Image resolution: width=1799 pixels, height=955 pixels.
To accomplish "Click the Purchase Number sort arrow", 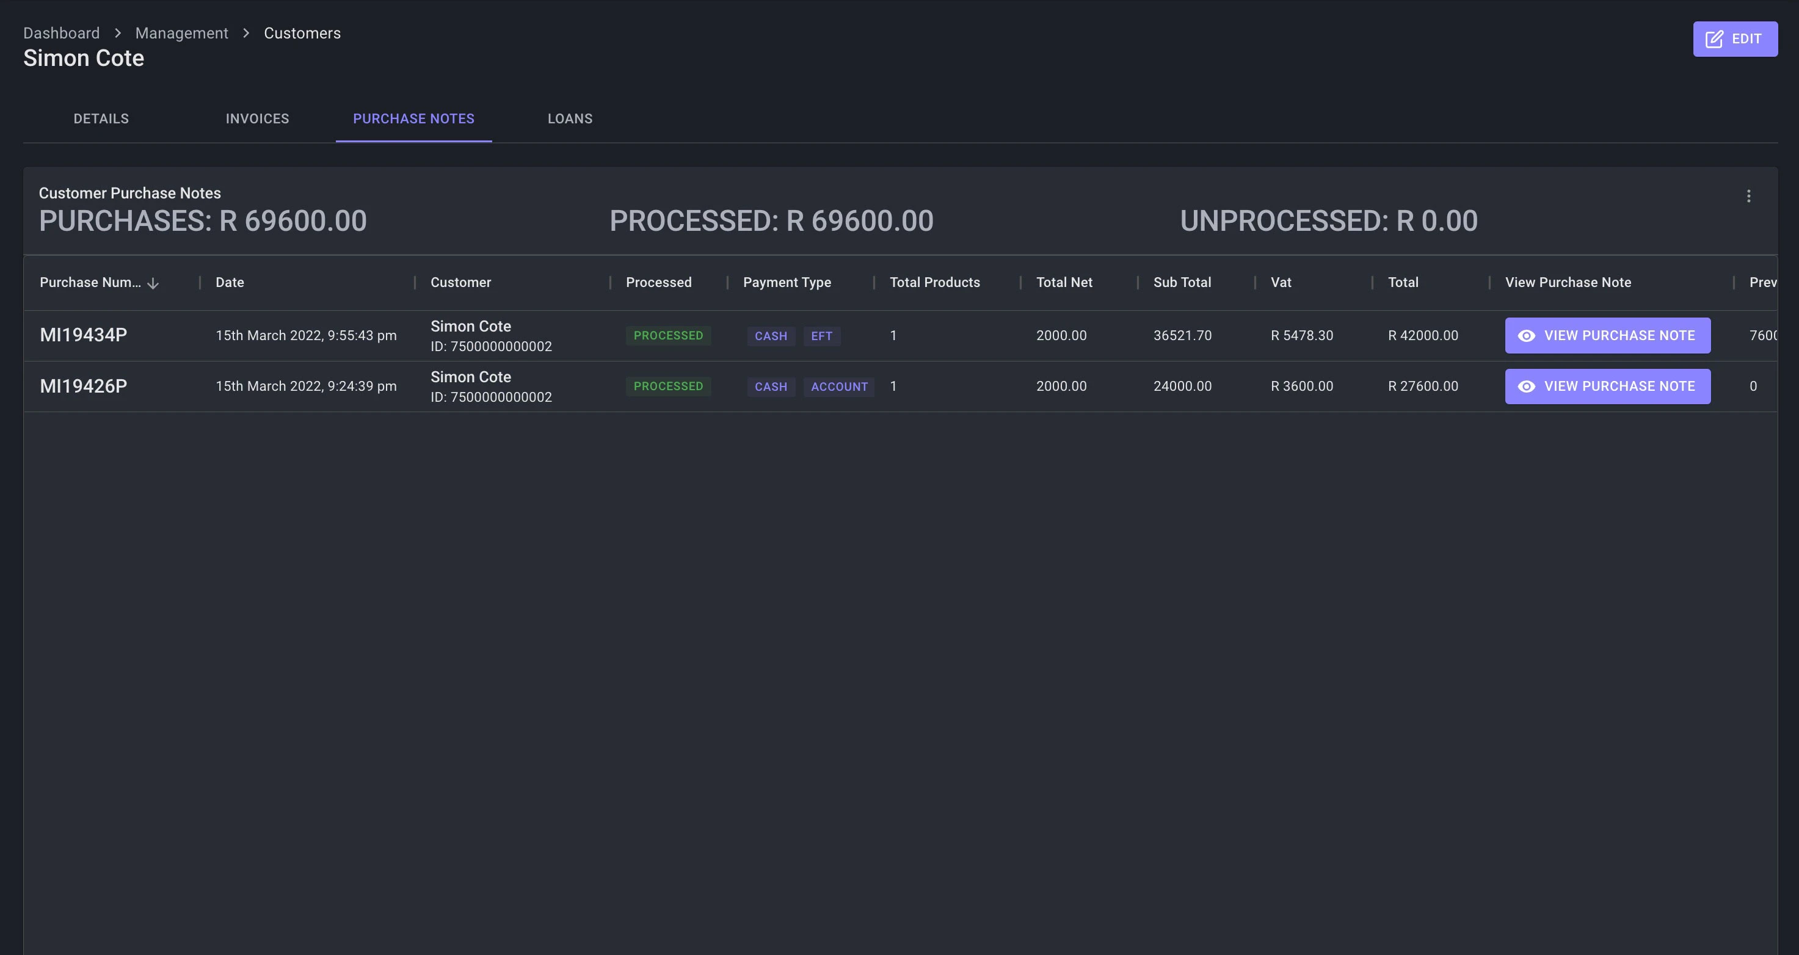I will 153,283.
